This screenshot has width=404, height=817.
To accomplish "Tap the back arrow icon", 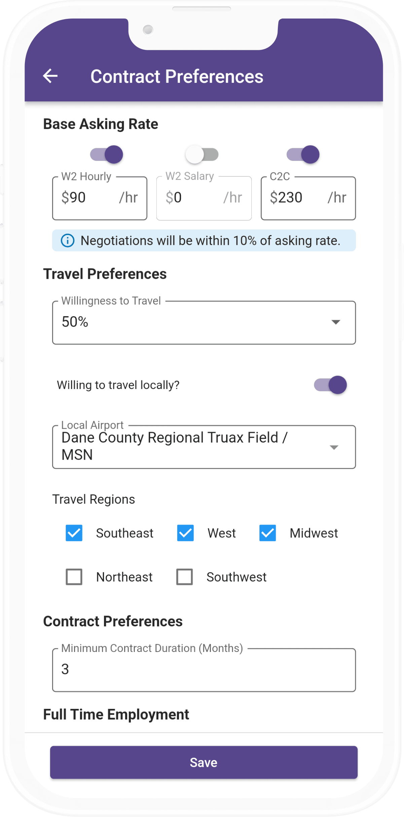I will tap(50, 76).
